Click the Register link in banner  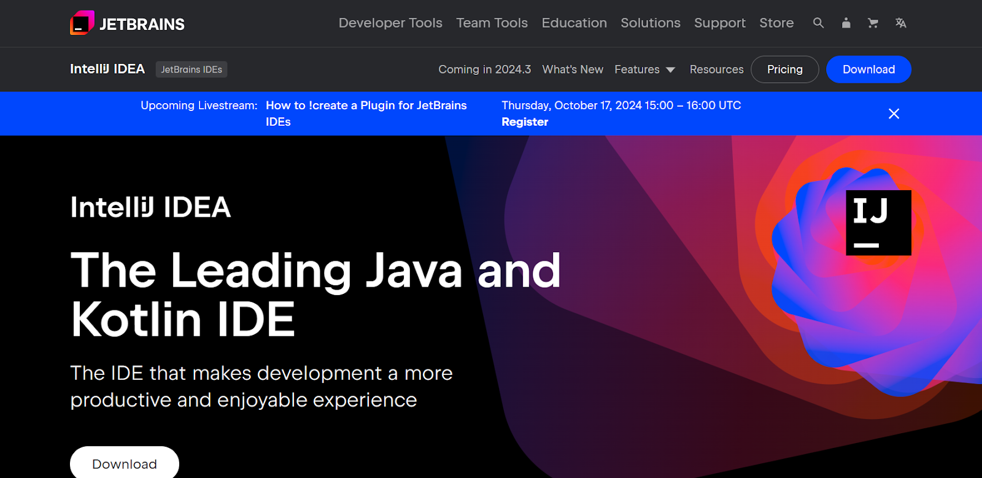click(525, 121)
